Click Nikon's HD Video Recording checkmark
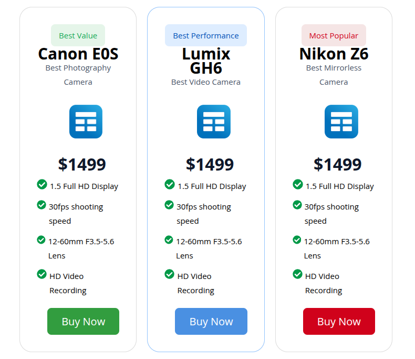Screen dimensions: 415x359 pyautogui.click(x=297, y=274)
